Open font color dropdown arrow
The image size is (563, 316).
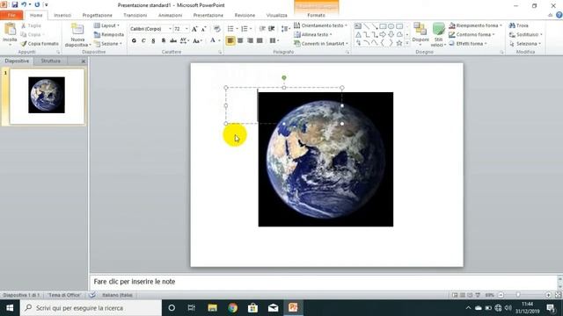219,41
